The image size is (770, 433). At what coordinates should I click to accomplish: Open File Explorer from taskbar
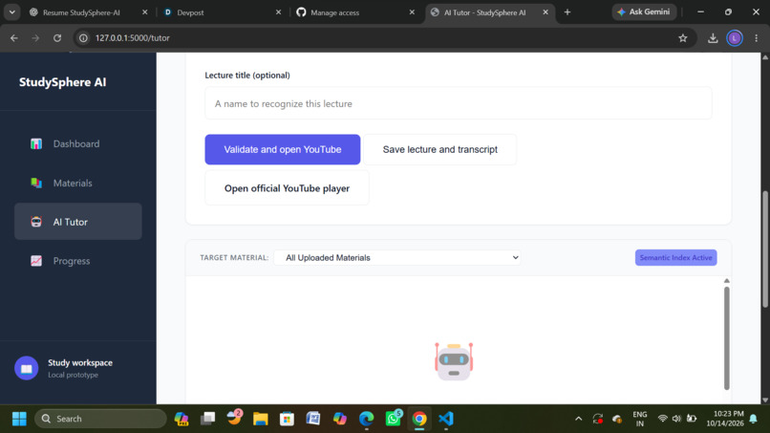(x=260, y=419)
